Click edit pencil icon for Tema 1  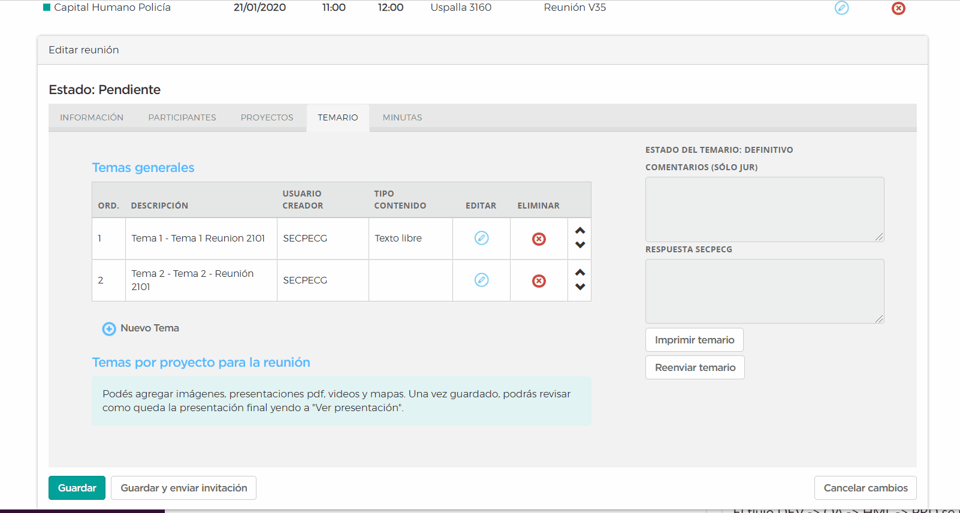481,238
